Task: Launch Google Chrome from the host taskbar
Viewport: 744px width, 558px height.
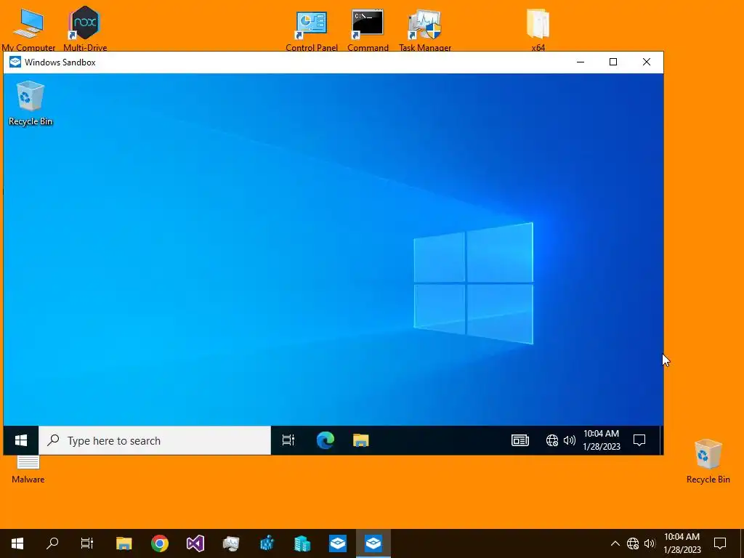Action: click(x=159, y=543)
